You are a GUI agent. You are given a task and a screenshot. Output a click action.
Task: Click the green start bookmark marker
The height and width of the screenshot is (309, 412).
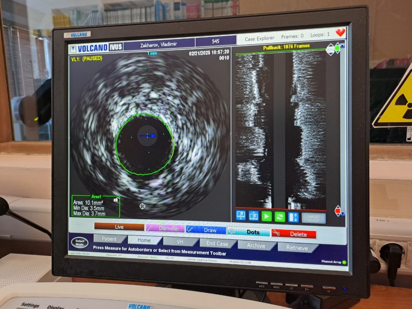pyautogui.click(x=337, y=49)
